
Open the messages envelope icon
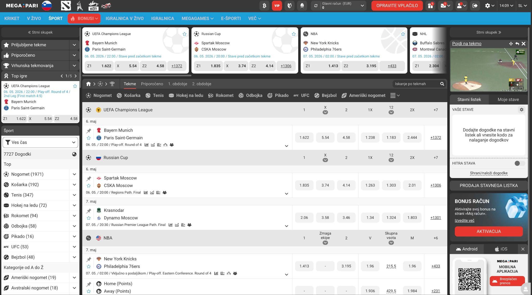tap(445, 5)
